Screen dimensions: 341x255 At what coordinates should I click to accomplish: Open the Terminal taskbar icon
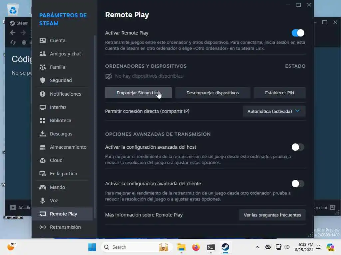coord(211,247)
